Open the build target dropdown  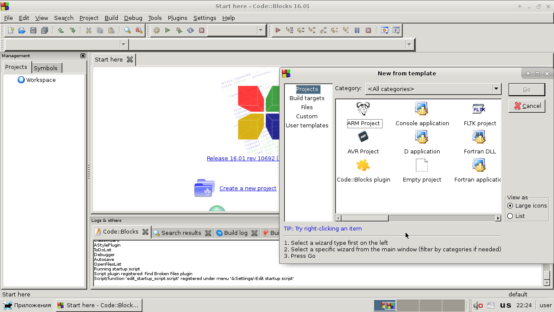261,30
